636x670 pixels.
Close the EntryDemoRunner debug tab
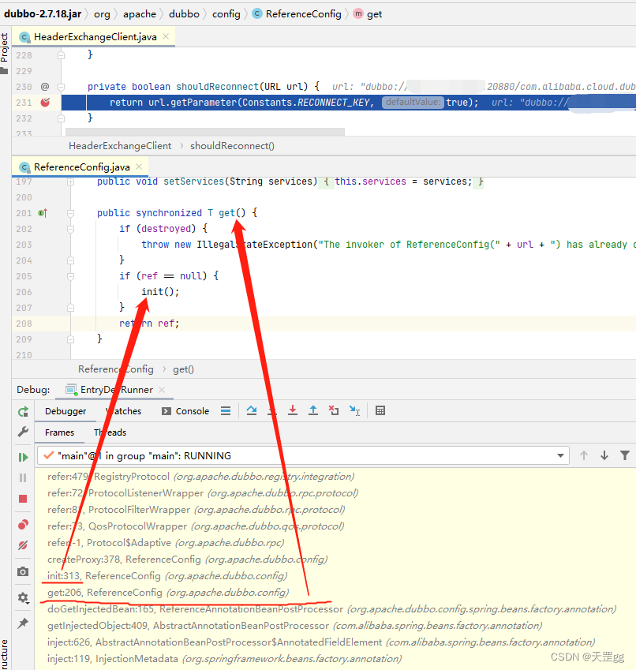[162, 390]
